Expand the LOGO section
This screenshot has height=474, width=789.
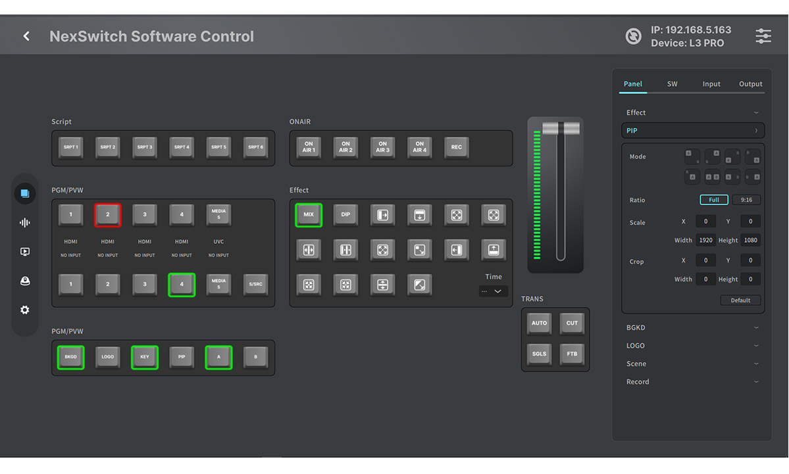(x=693, y=346)
